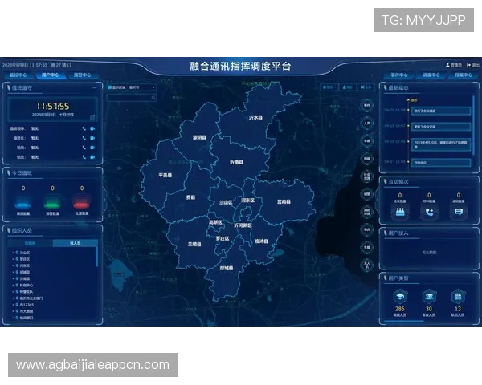Image resolution: width=482 pixels, height=385 pixels.
Task: Click the 通讯数量 message icon
Action: pyautogui.click(x=458, y=212)
